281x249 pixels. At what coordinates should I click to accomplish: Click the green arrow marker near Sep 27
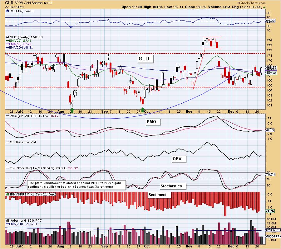pos(142,110)
